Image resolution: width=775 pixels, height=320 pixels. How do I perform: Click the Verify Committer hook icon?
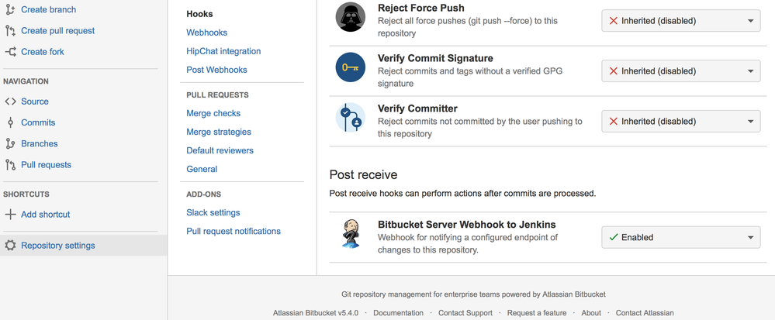coord(351,118)
